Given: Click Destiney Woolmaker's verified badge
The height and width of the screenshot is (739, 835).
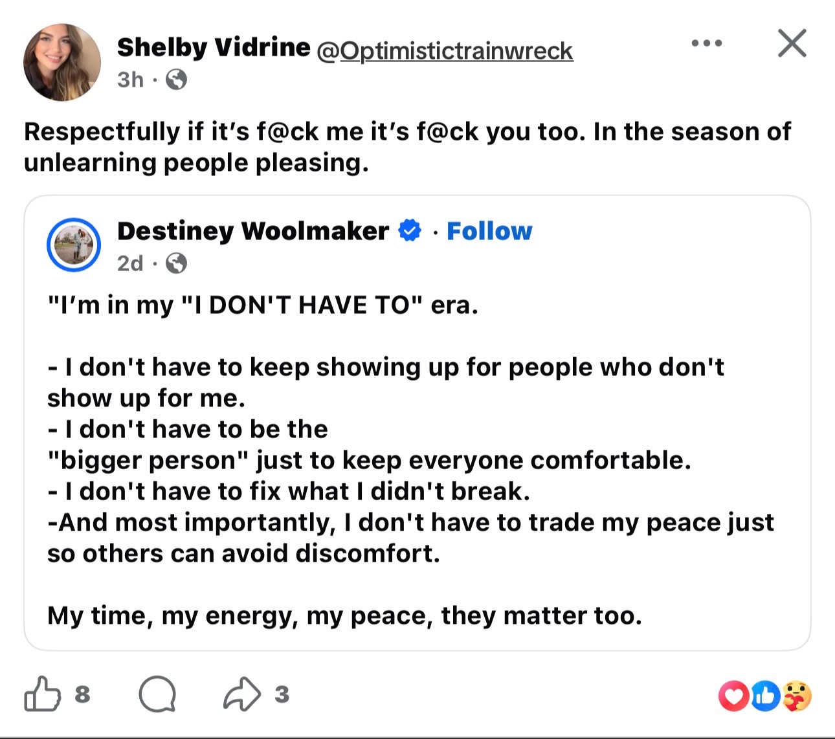Looking at the screenshot, I should coord(409,230).
